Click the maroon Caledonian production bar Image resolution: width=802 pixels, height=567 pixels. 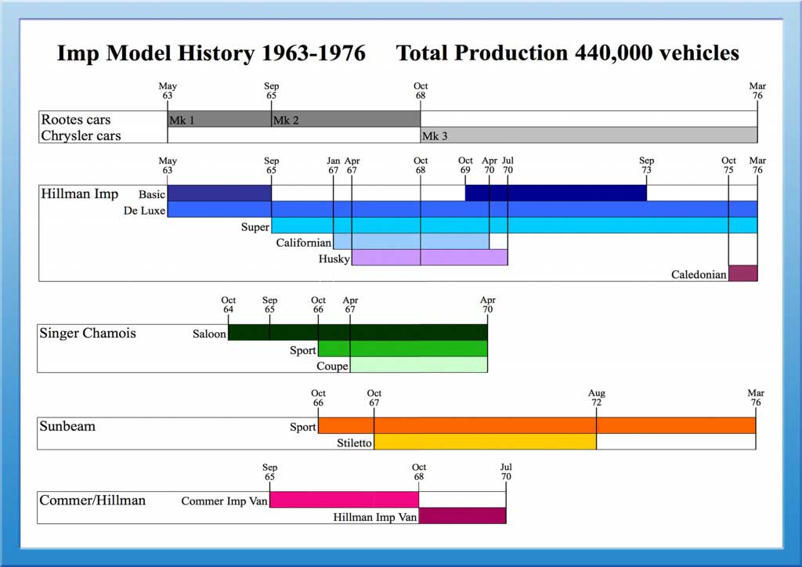click(x=743, y=273)
